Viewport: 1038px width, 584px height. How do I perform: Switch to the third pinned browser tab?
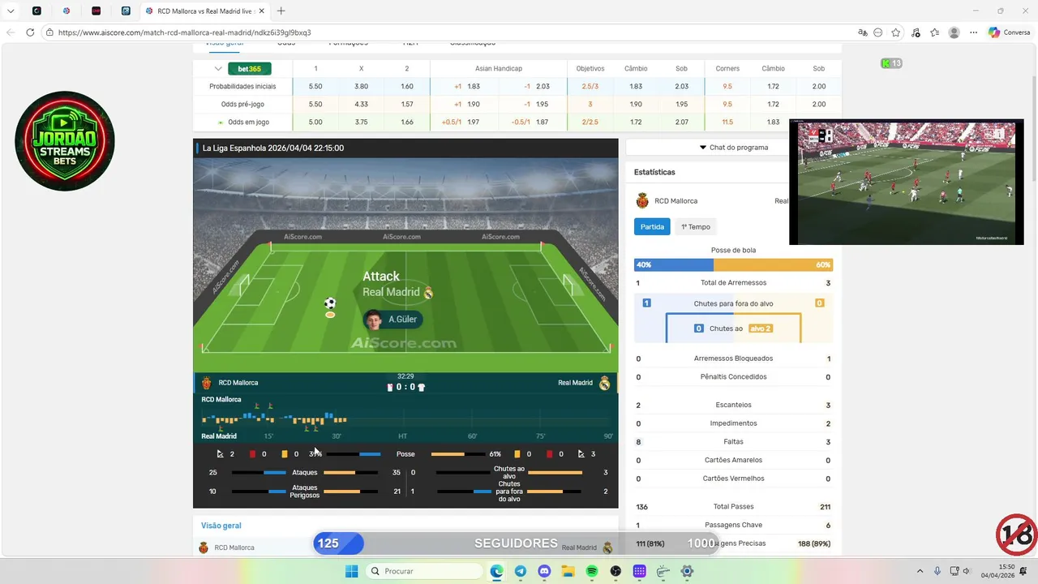point(97,11)
